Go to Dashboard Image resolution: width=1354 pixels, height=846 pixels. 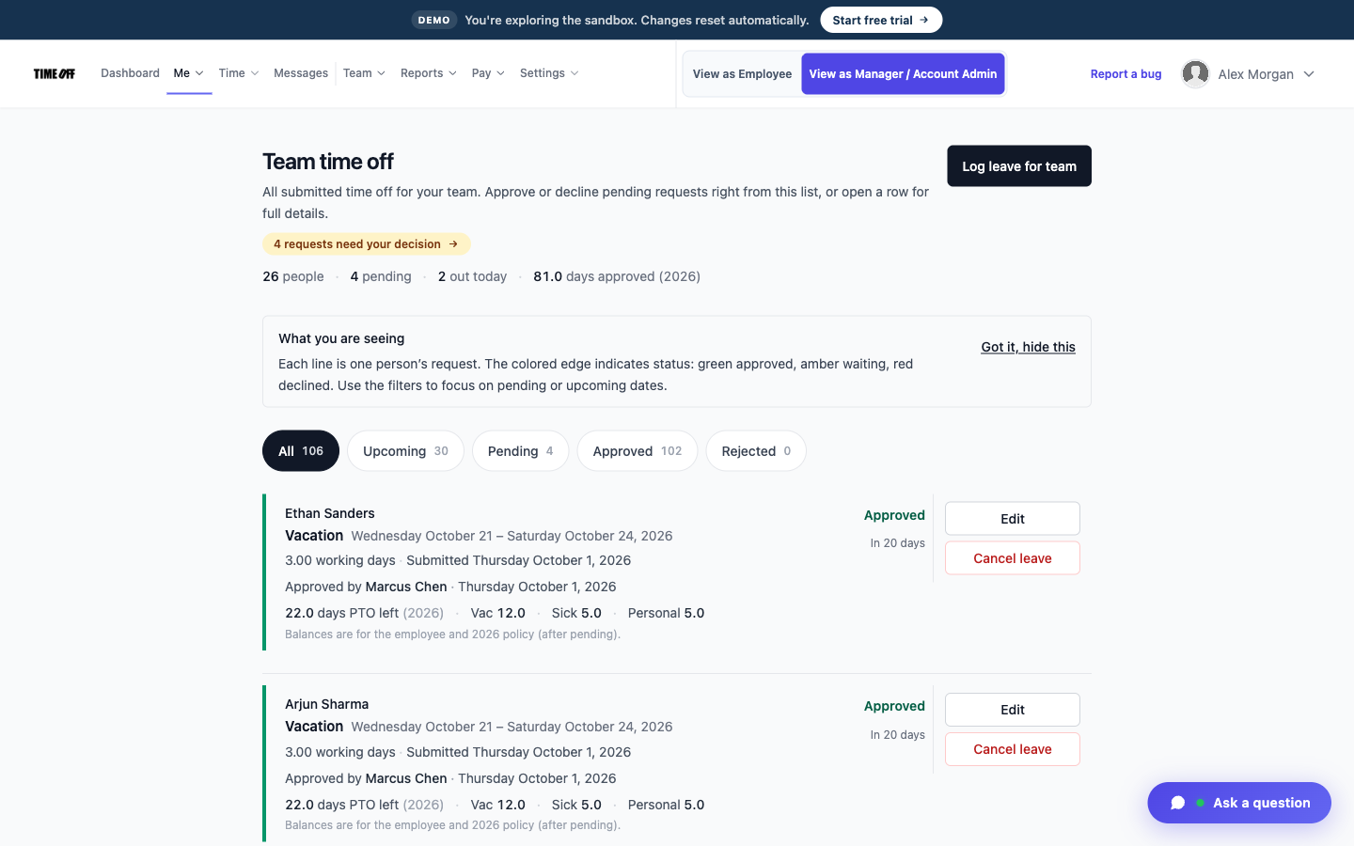pyautogui.click(x=130, y=73)
